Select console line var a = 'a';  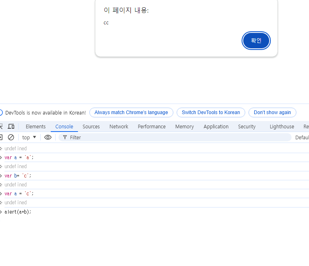pyautogui.click(x=19, y=158)
